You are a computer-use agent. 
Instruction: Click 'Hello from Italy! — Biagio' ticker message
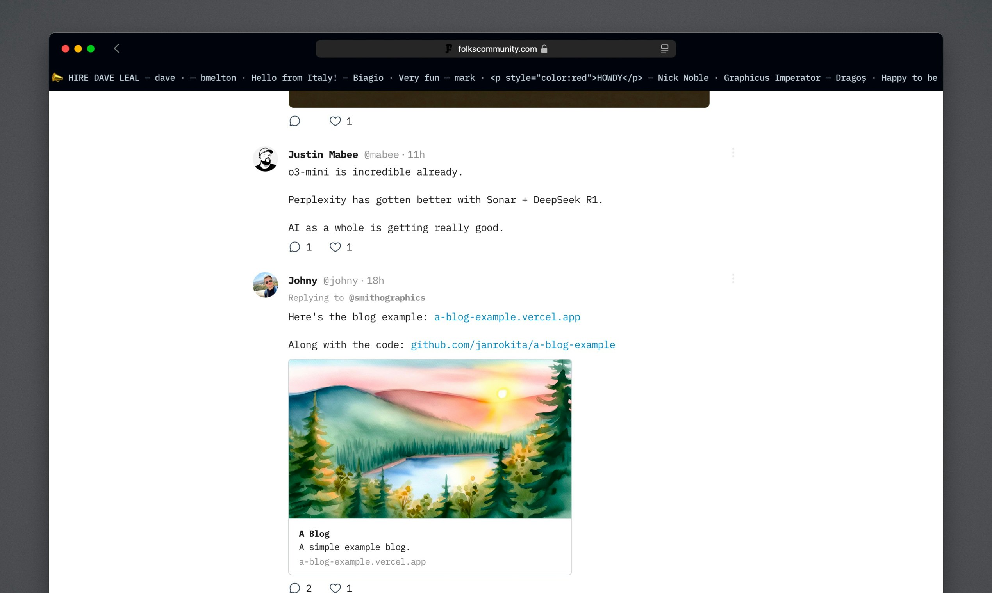pos(317,78)
